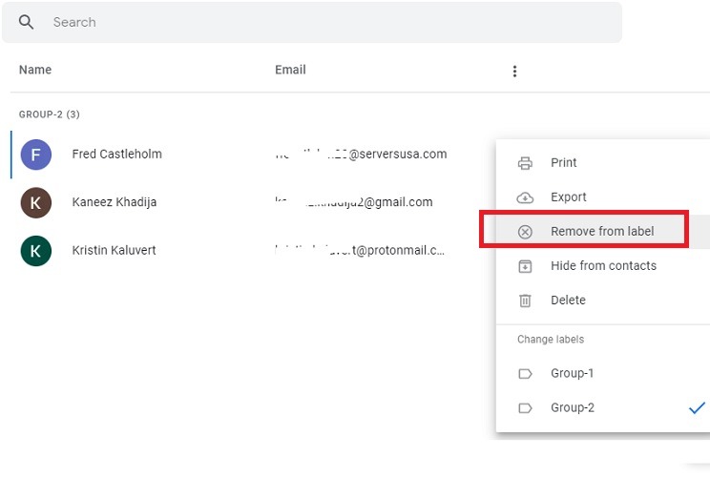Uncheck the Group-2 blue checkmark
Screen dimensions: 710x477
pos(697,407)
